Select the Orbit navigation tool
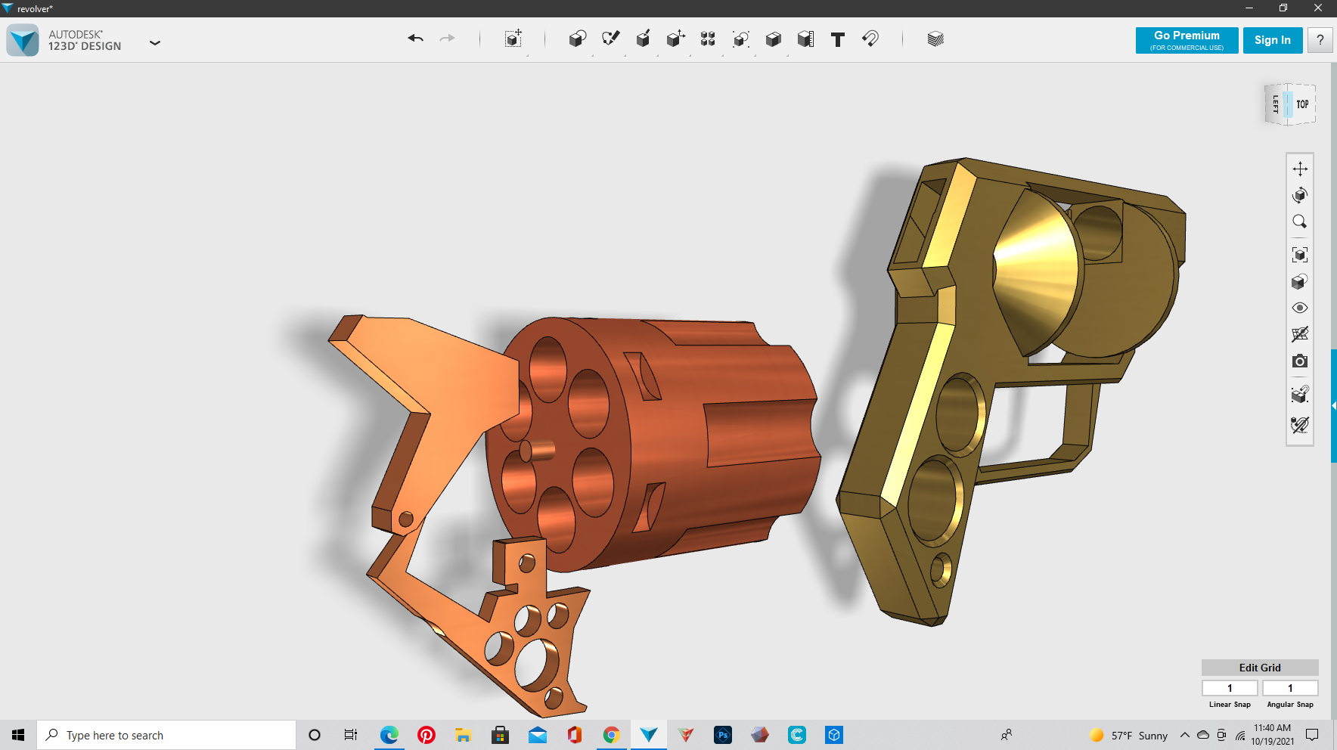This screenshot has width=1337, height=750. coord(1299,195)
